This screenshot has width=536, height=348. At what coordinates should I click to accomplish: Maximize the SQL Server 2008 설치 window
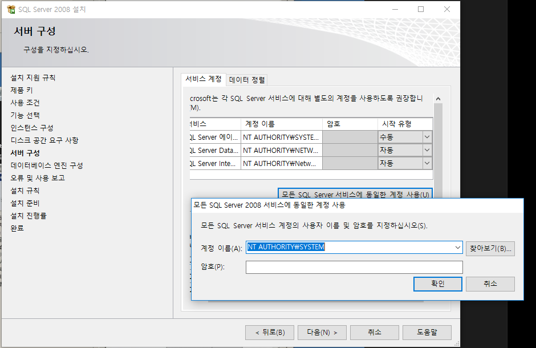[x=421, y=9]
